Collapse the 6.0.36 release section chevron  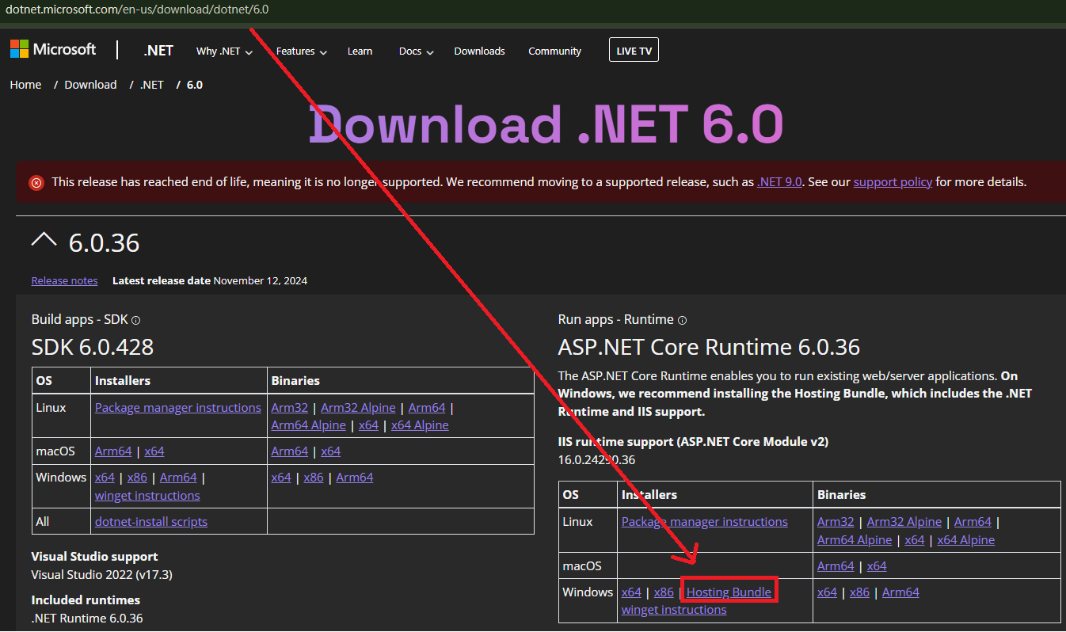pos(44,241)
